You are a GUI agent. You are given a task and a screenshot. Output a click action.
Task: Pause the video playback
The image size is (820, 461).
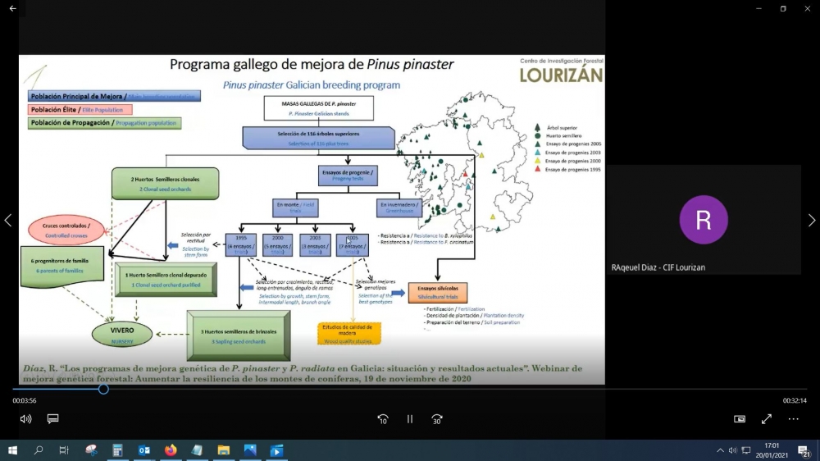coord(410,419)
